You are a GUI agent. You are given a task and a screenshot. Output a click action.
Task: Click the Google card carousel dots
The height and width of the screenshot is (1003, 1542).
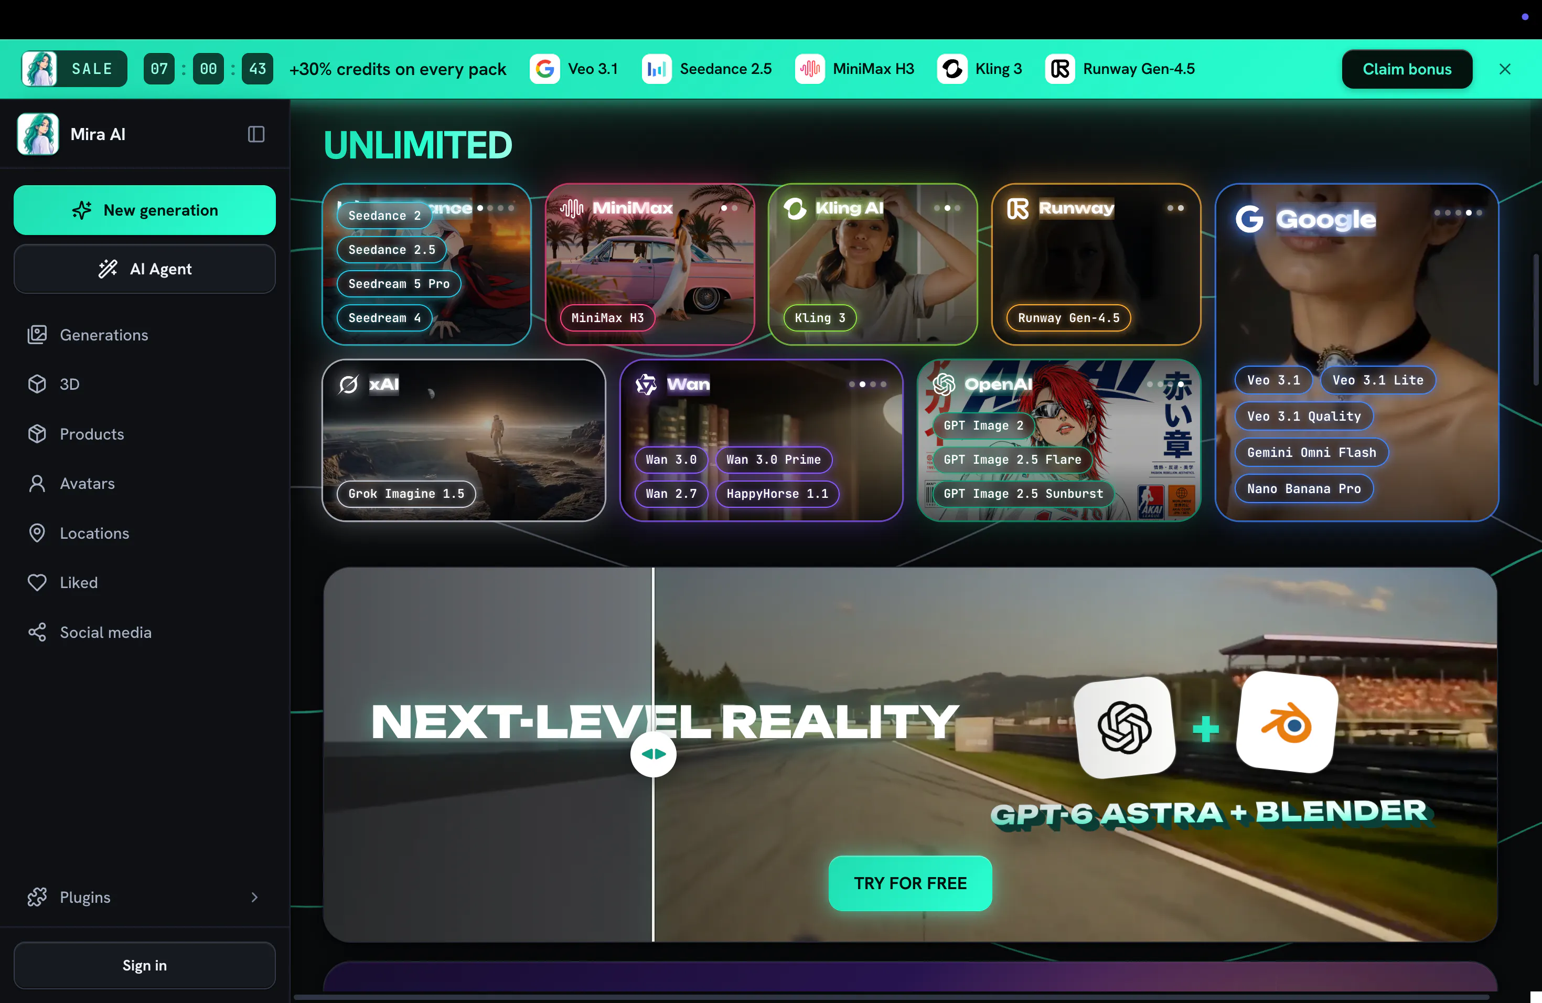(1458, 212)
